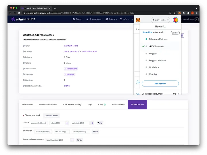This screenshot has height=155, width=207.
Task: Click the Show/hide test networks link
Action: pos(147,32)
